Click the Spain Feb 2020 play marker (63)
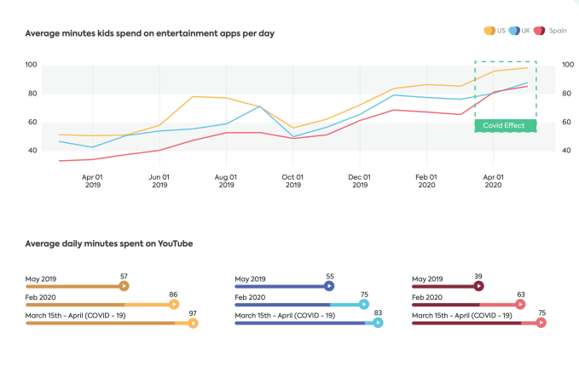 pos(520,304)
